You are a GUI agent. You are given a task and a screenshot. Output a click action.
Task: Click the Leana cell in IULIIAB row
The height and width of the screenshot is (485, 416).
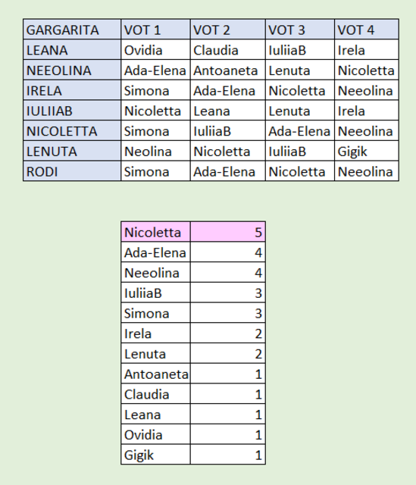(x=227, y=110)
